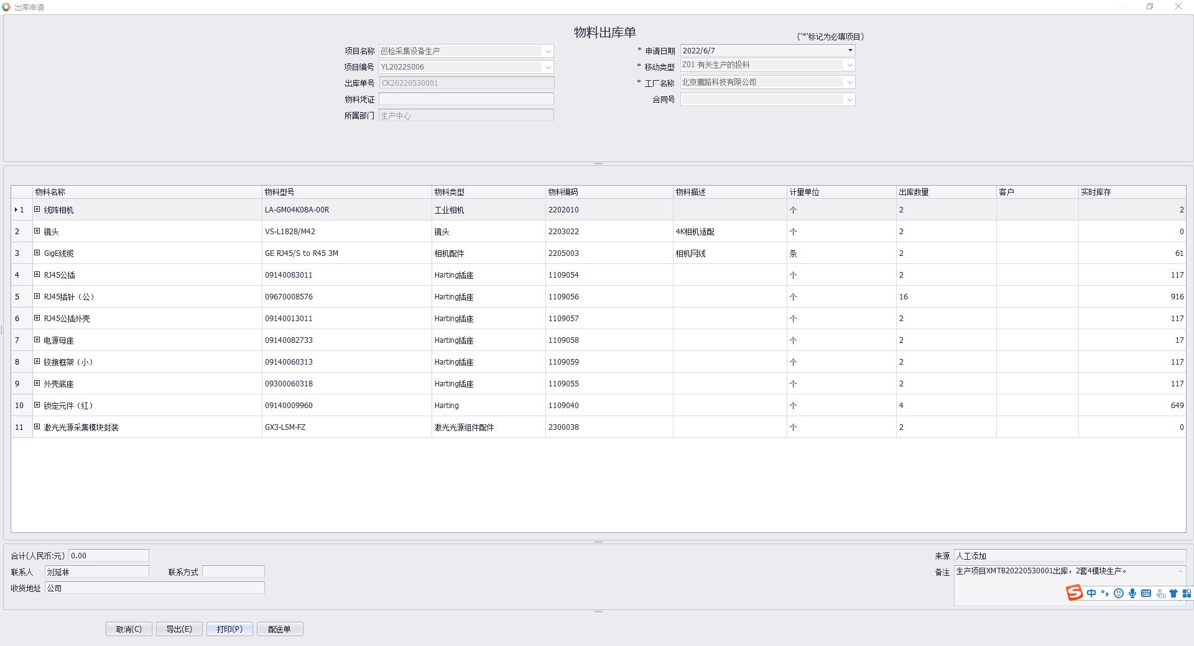Toggle Sogou punctuation mode icon

pos(1105,593)
